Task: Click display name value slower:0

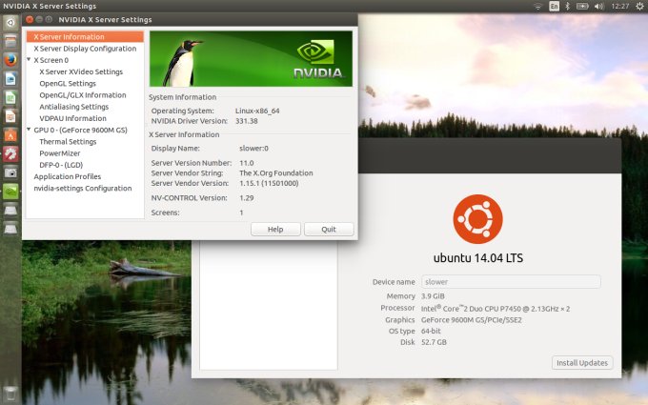Action: [x=253, y=149]
